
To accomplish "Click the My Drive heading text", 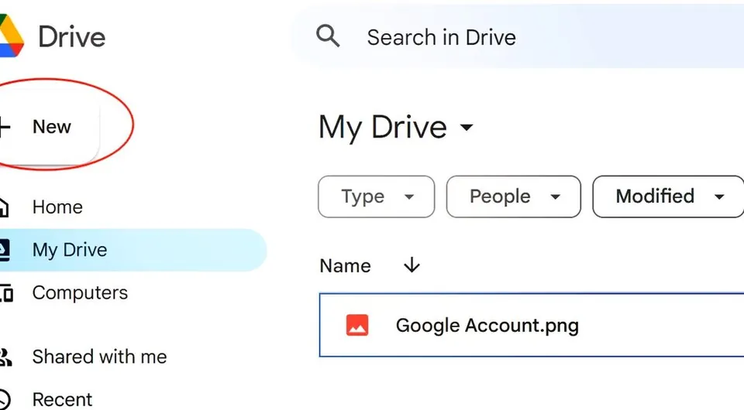I will click(383, 127).
